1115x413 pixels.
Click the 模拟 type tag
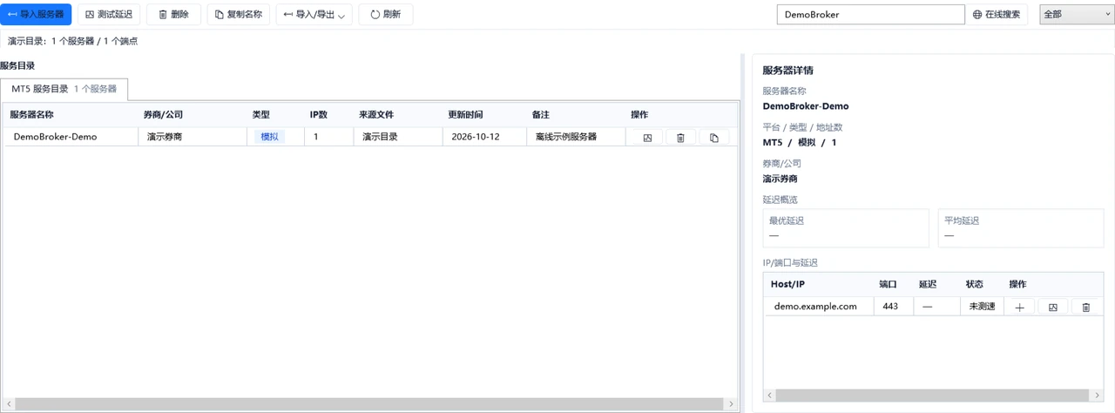pos(270,137)
